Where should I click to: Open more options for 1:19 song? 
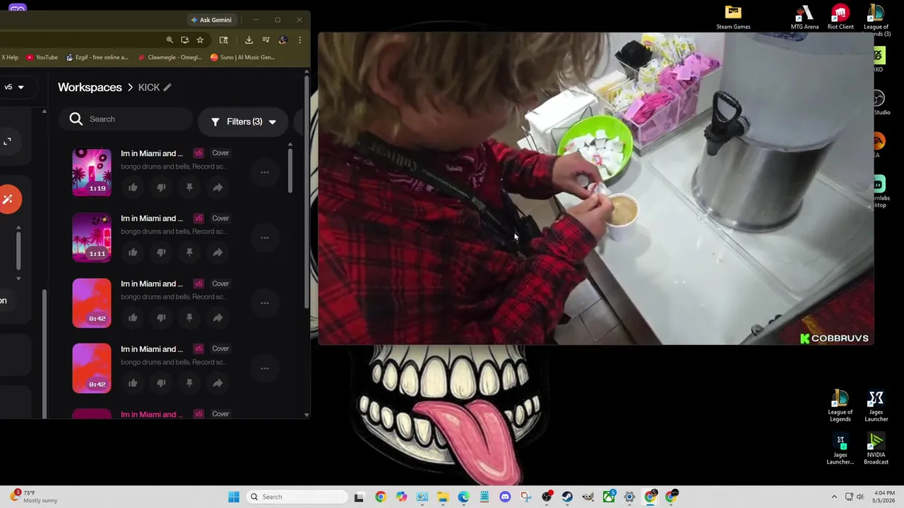264,172
